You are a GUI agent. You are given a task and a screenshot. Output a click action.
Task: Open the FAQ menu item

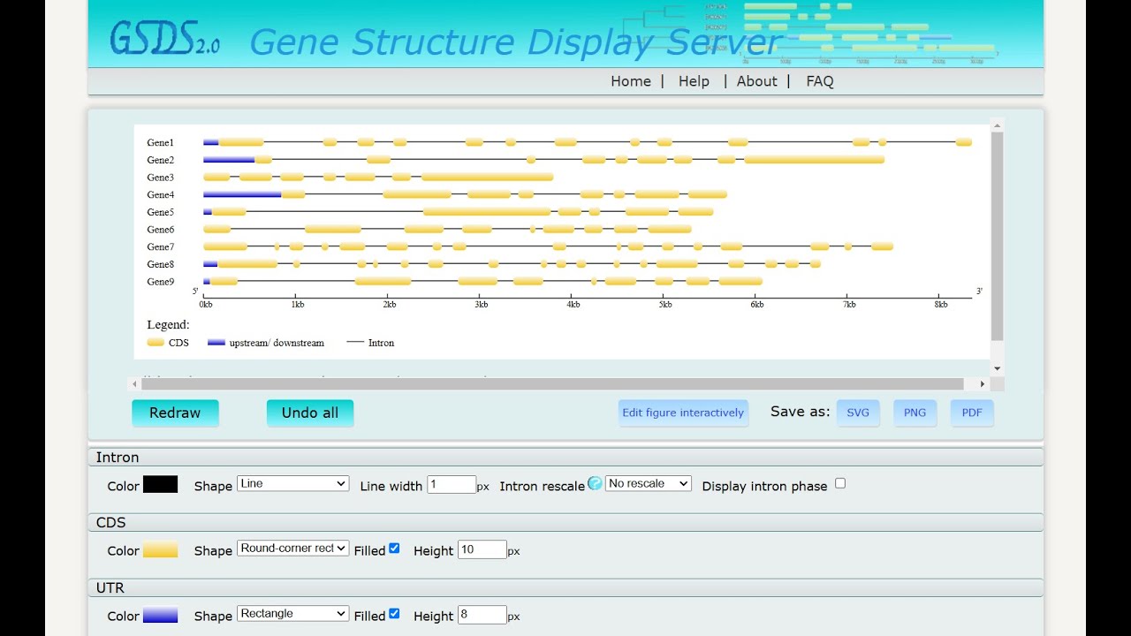820,81
